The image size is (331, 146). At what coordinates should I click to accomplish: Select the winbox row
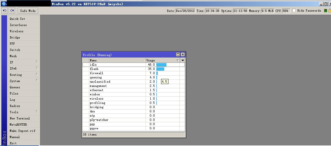point(134,94)
